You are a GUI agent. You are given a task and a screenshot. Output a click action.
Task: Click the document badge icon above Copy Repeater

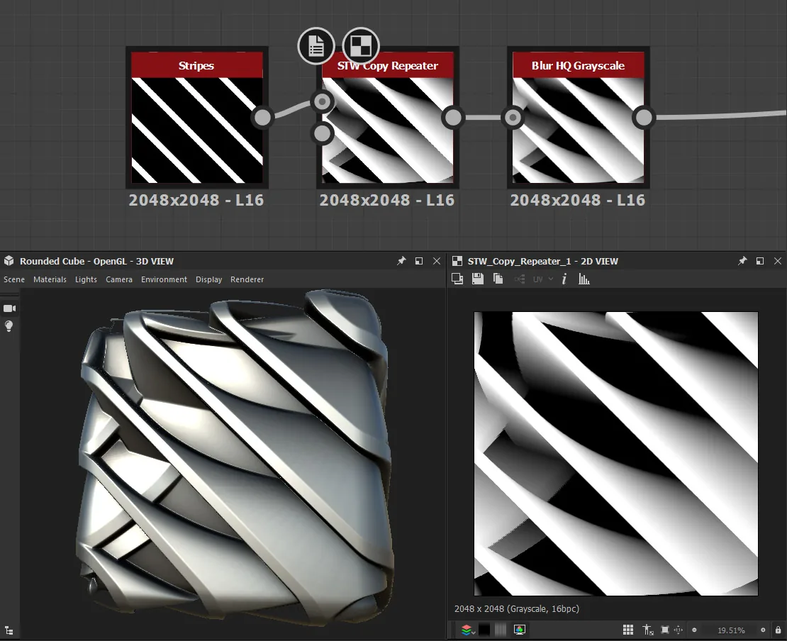pos(316,46)
